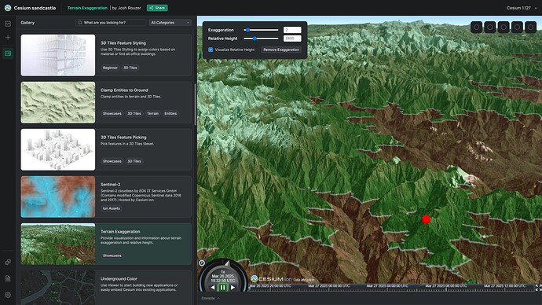Open Terrain Exaggeration gallery thumbnail
Image resolution: width=542 pixels, height=305 pixels.
tap(57, 244)
